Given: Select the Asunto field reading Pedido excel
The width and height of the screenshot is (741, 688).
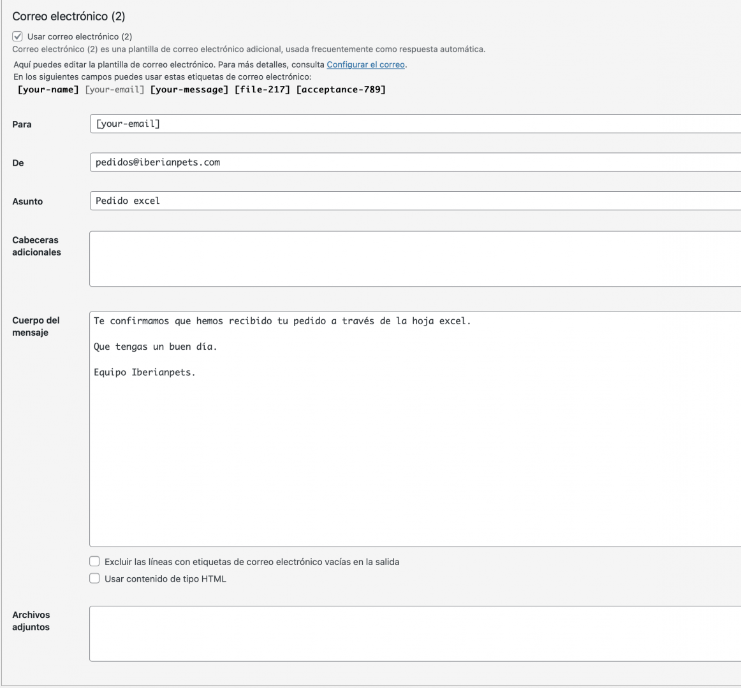Looking at the screenshot, I should tap(415, 201).
